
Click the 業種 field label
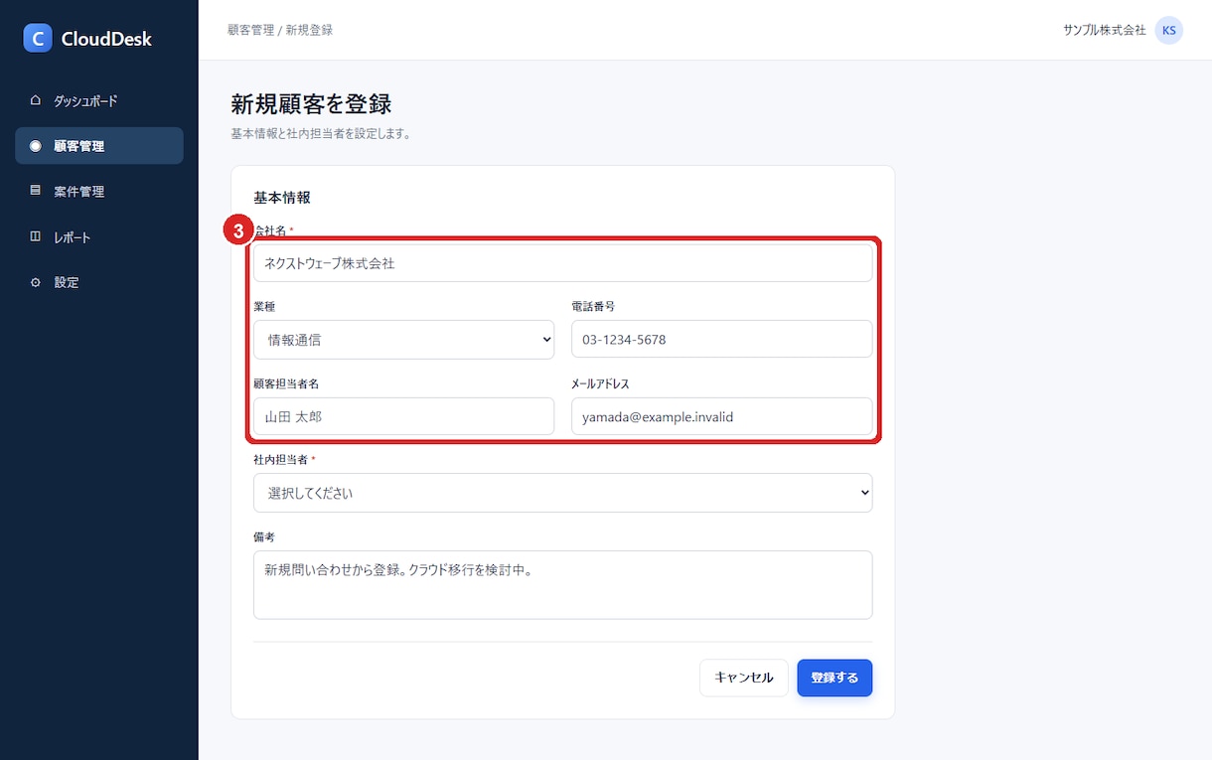pyautogui.click(x=265, y=307)
